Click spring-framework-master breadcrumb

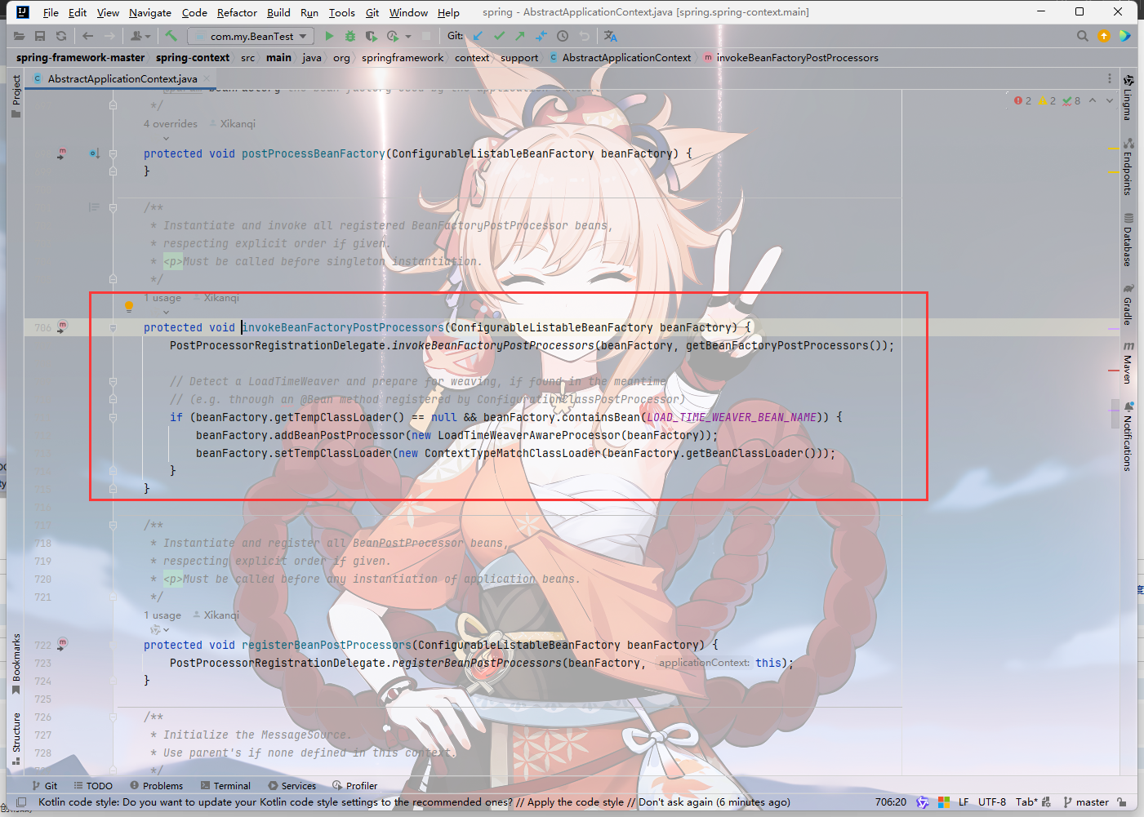click(x=80, y=57)
